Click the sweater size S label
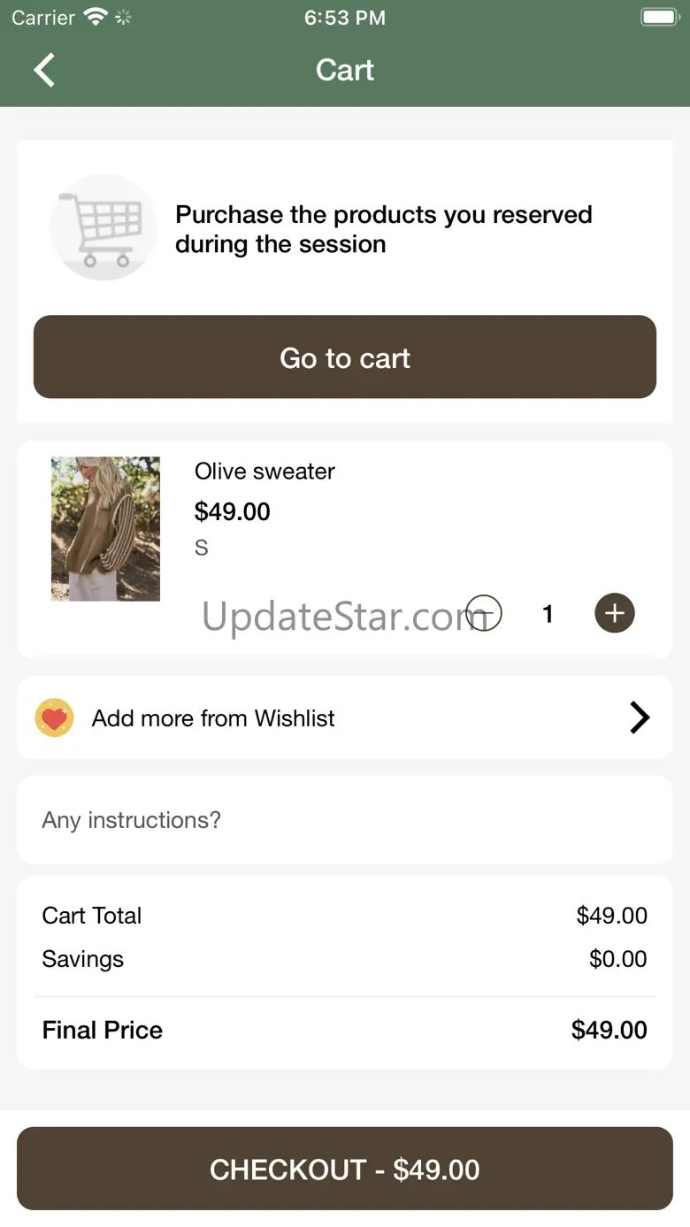Screen dimensions: 690x1227 pos(202,548)
